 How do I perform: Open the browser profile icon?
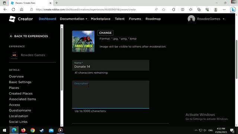[x=216, y=9]
